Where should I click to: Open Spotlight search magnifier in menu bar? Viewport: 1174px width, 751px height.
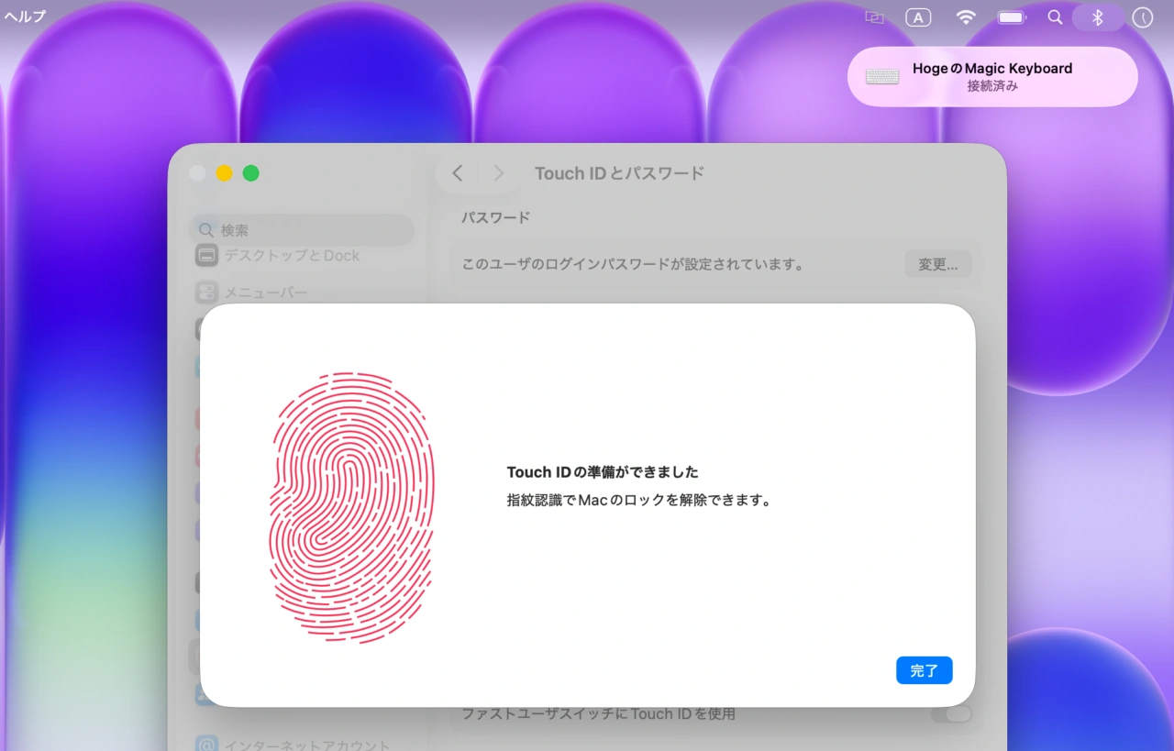pos(1055,17)
